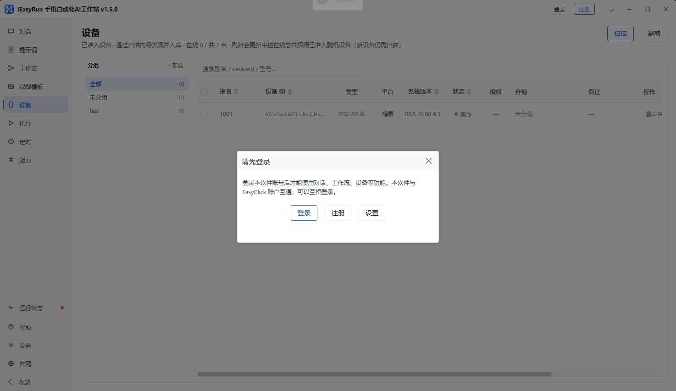
Task: Click 设置 button in the dialog
Action: click(372, 213)
